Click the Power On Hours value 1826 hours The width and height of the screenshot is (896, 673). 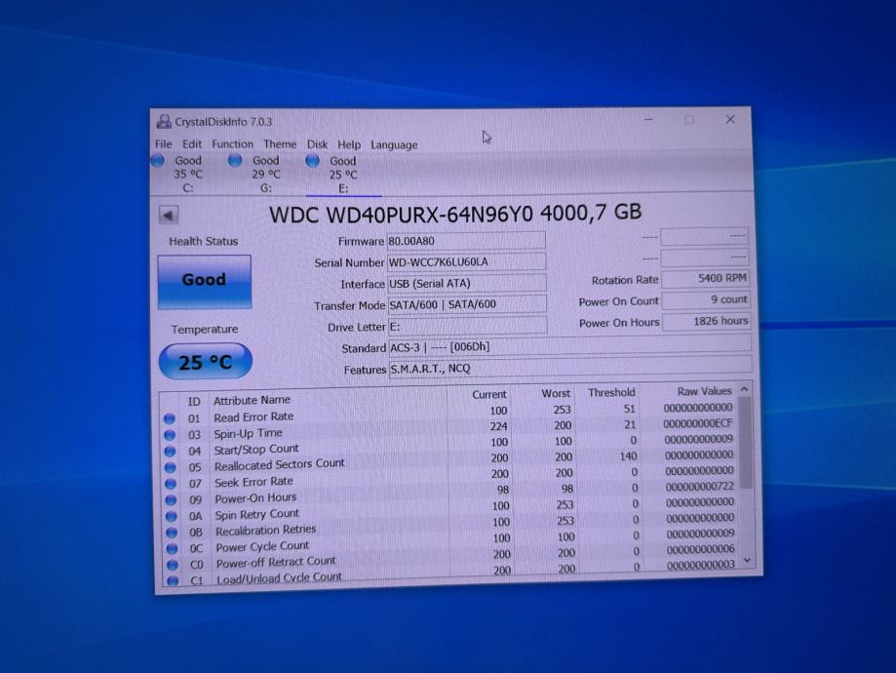click(706, 321)
